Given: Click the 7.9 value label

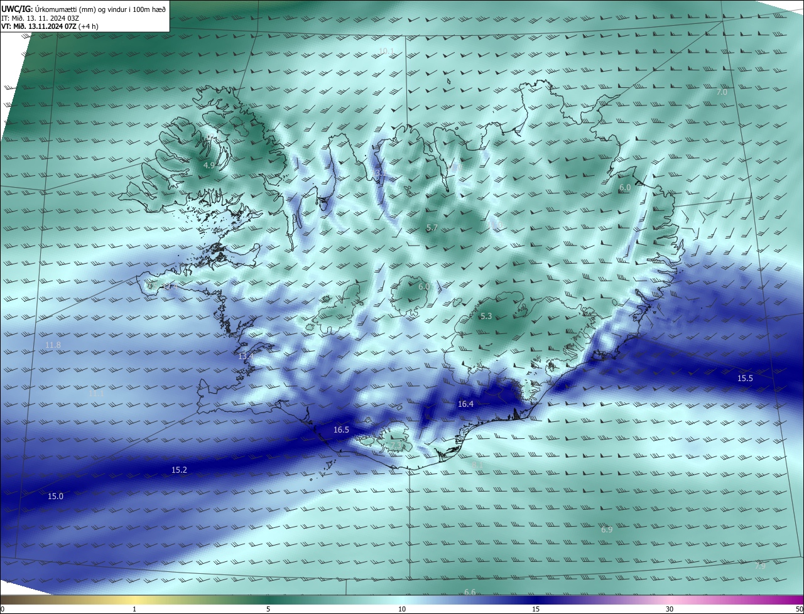Looking at the screenshot, I should (x=760, y=566).
